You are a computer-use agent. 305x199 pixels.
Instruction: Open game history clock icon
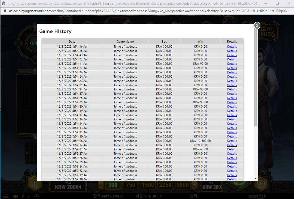click(36, 196)
